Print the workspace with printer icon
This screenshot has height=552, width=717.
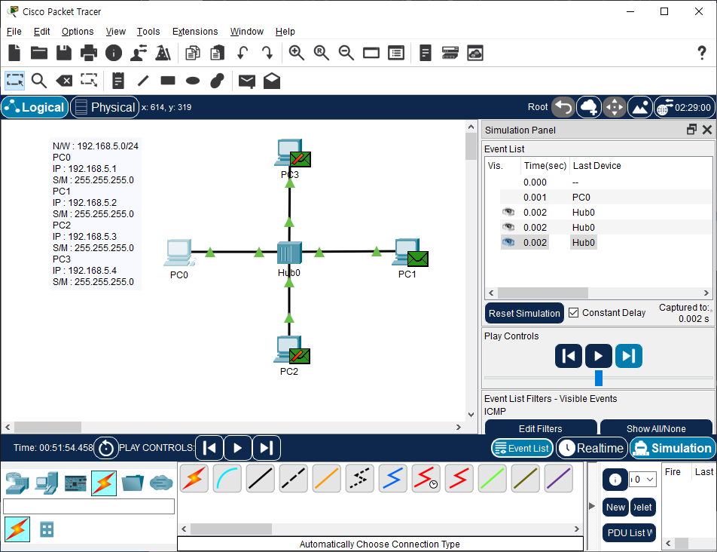click(x=89, y=53)
